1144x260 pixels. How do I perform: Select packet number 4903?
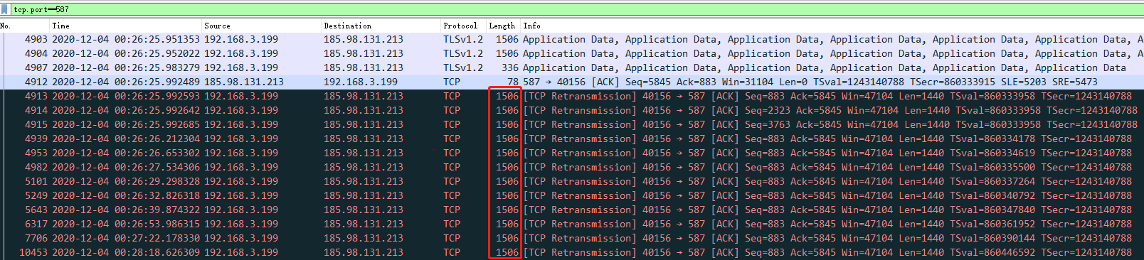click(x=572, y=40)
